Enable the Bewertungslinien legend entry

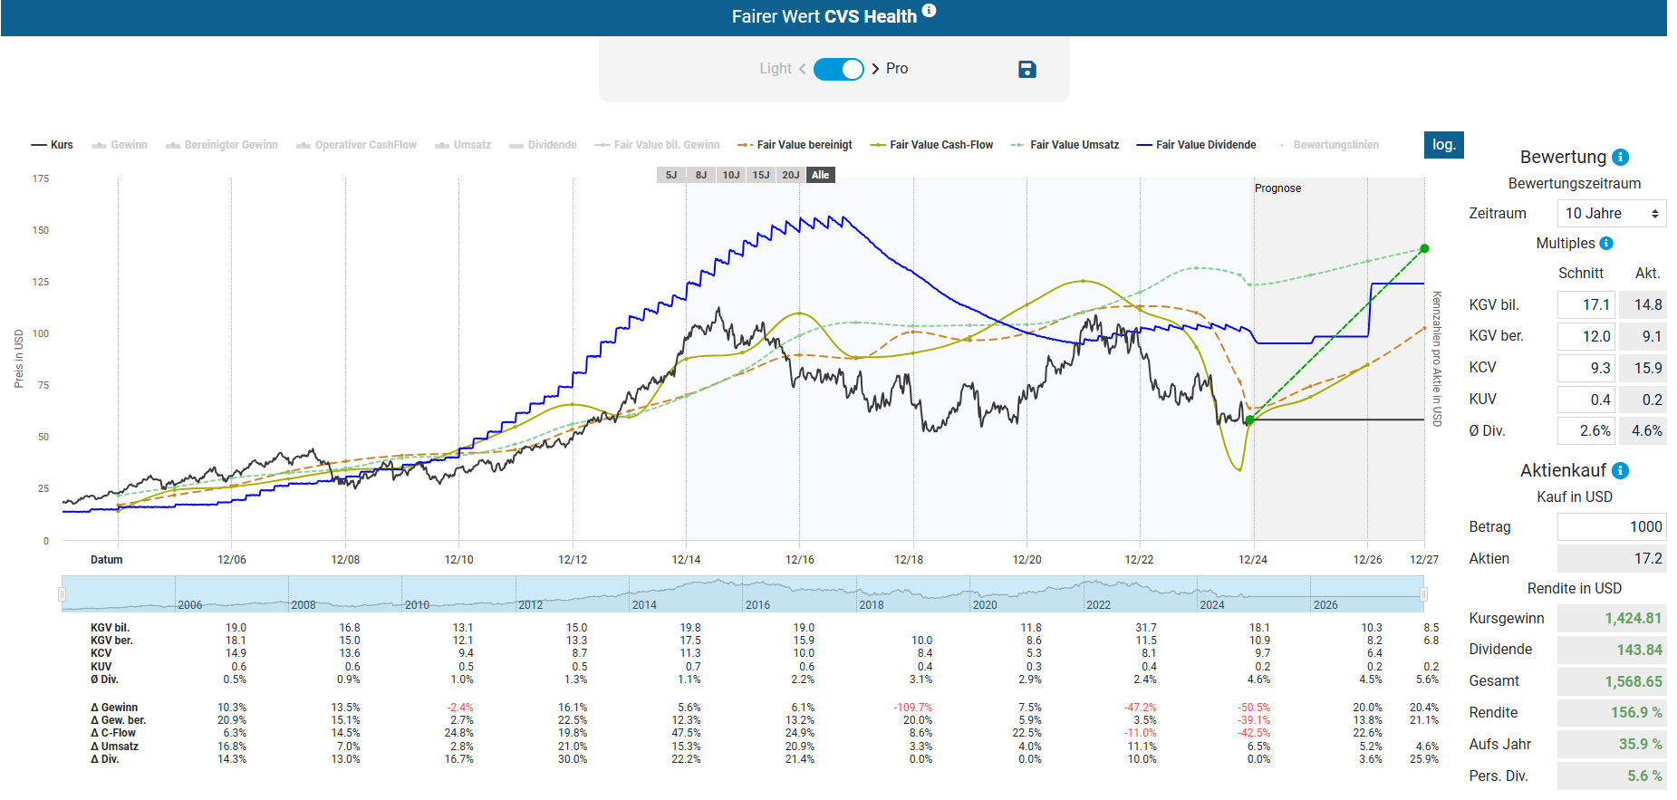point(1327,145)
